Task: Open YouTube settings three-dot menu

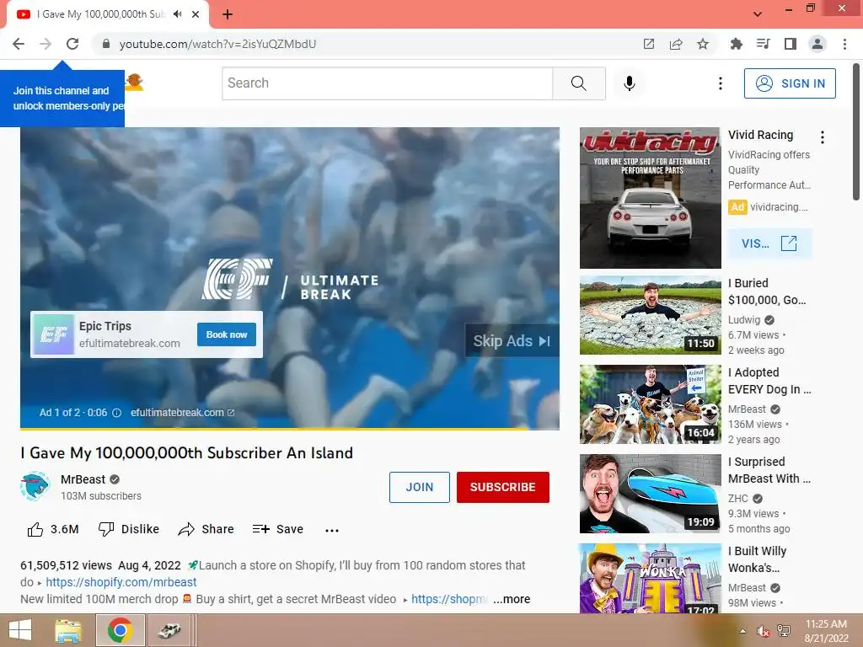Action: [x=720, y=83]
